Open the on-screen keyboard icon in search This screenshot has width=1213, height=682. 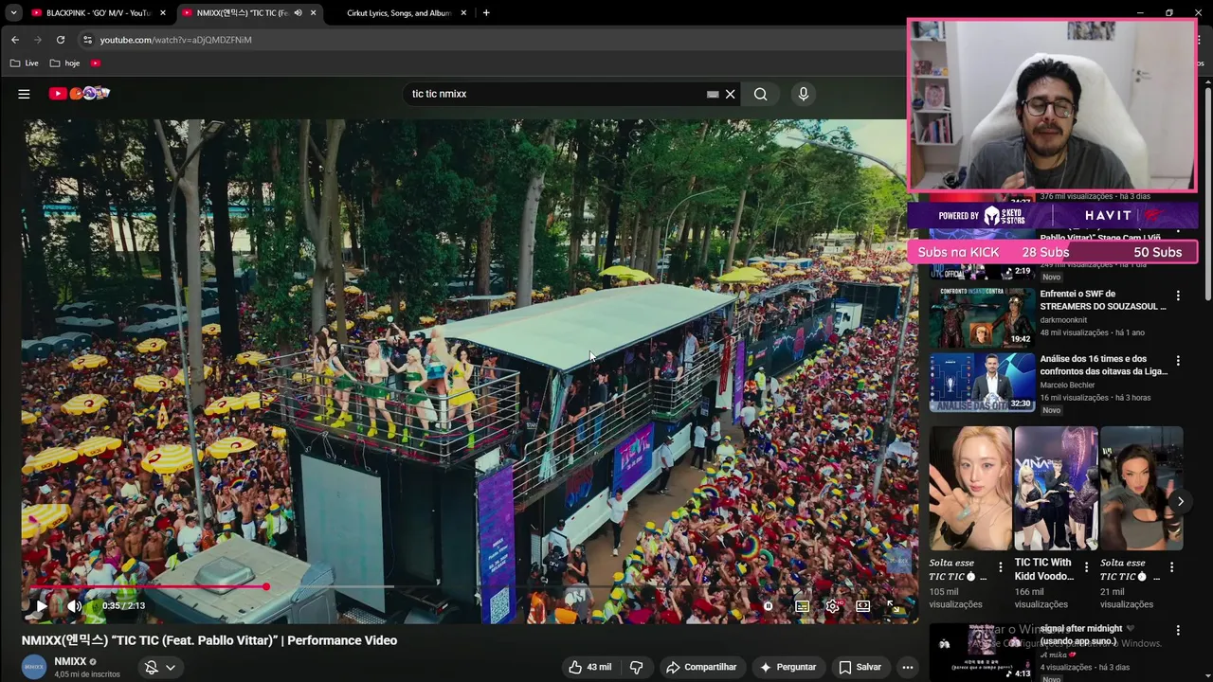pos(713,94)
